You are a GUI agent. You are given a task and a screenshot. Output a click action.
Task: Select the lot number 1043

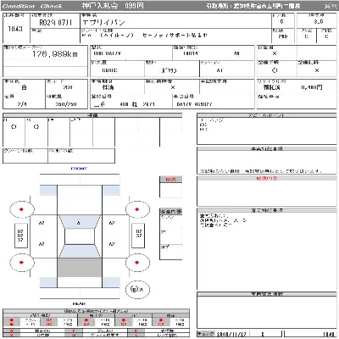pos(15,29)
